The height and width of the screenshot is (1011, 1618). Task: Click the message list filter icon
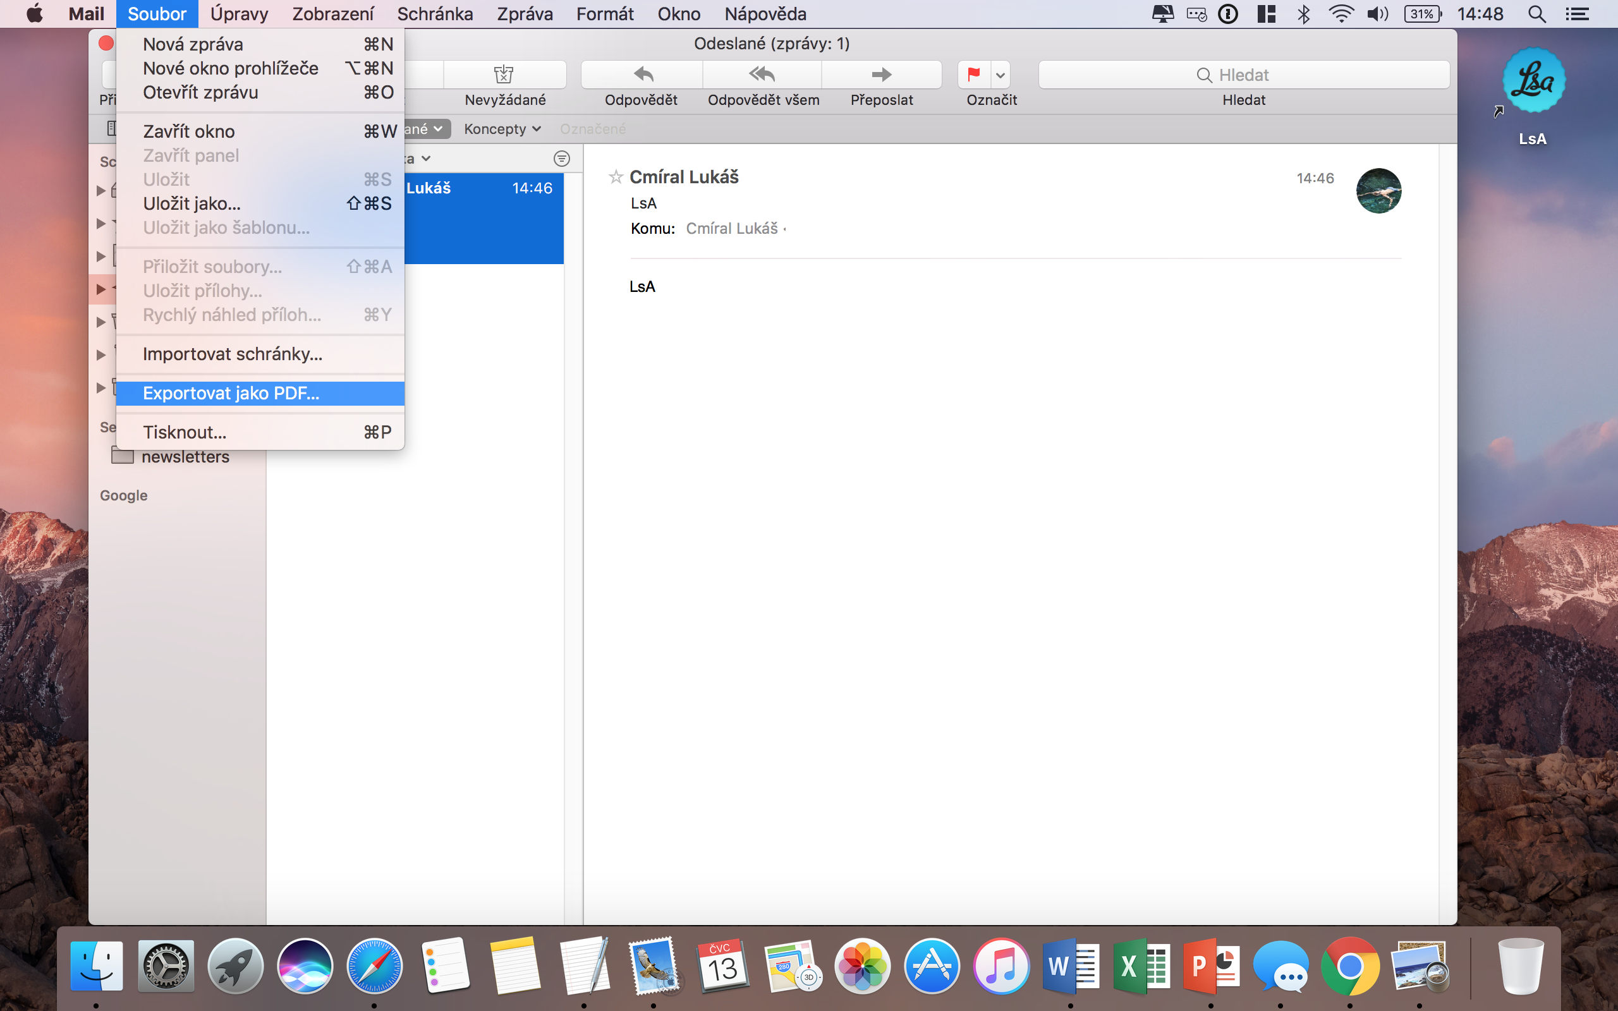click(x=562, y=159)
